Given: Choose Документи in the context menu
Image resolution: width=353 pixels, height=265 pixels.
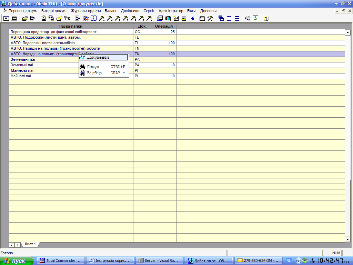Looking at the screenshot, I should (x=103, y=58).
